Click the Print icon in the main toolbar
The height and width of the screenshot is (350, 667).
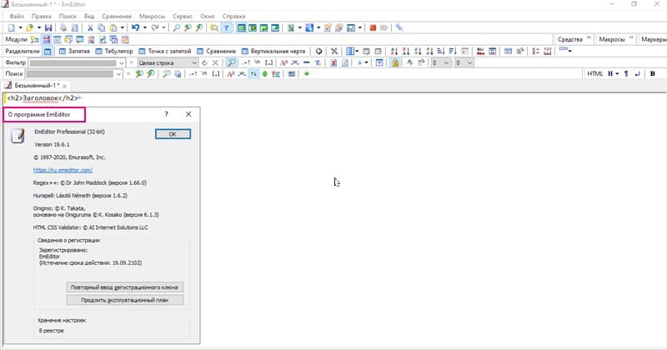coord(63,27)
